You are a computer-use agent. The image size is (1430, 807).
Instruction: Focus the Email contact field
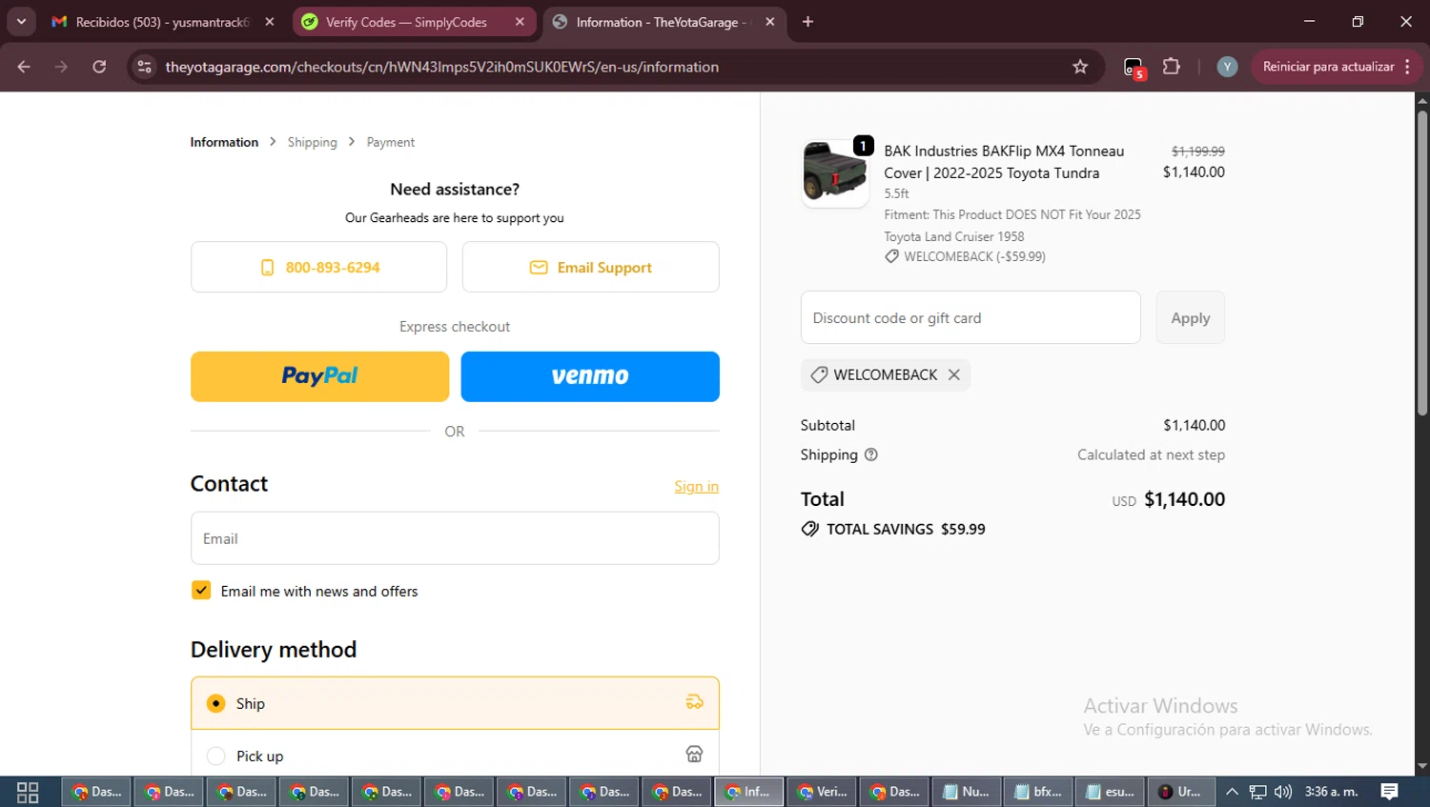[455, 538]
